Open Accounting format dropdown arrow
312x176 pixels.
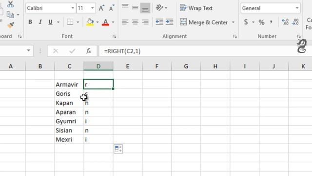coord(253,22)
